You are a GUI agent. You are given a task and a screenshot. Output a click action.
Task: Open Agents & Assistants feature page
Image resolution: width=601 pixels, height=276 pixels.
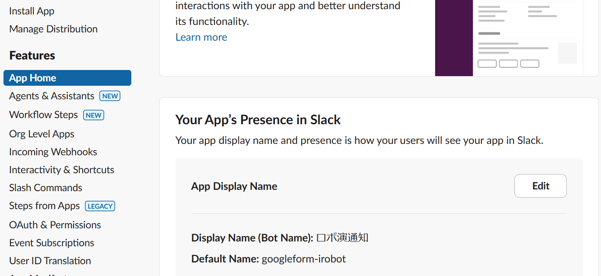(x=52, y=96)
